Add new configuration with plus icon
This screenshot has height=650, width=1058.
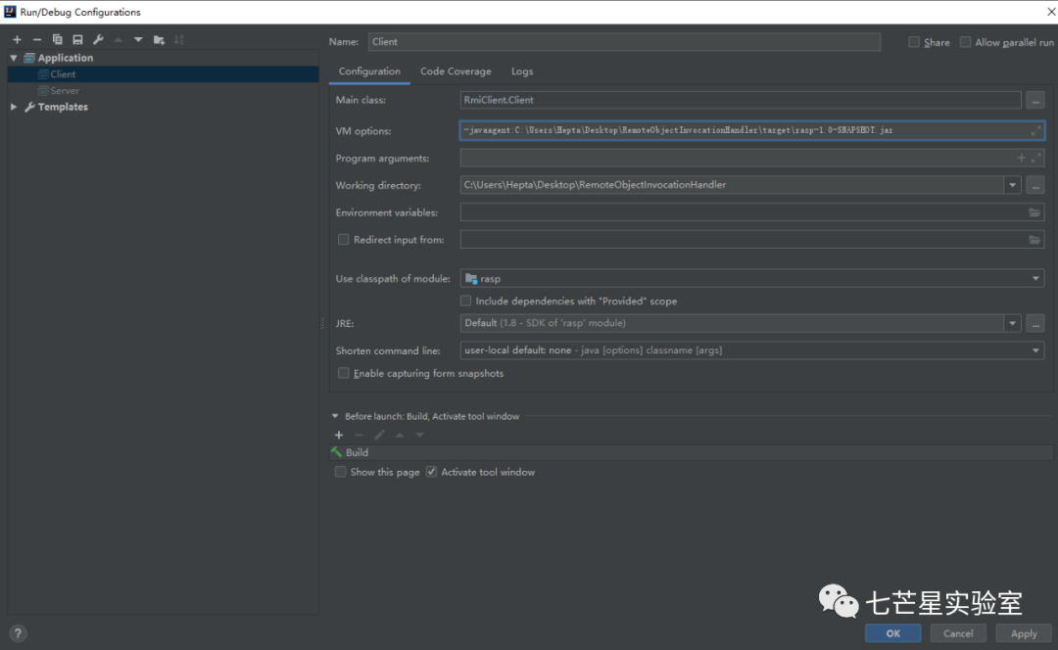[x=17, y=40]
